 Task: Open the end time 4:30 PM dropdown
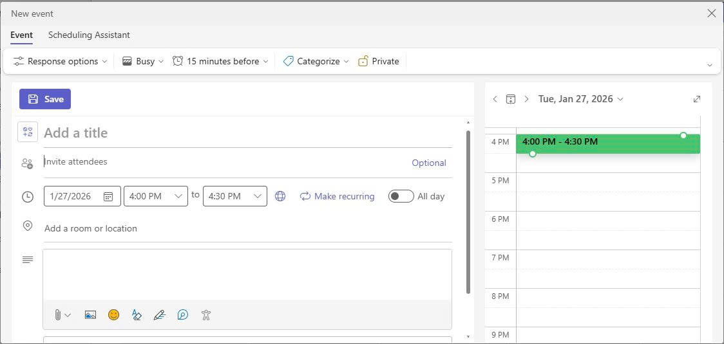pos(234,196)
